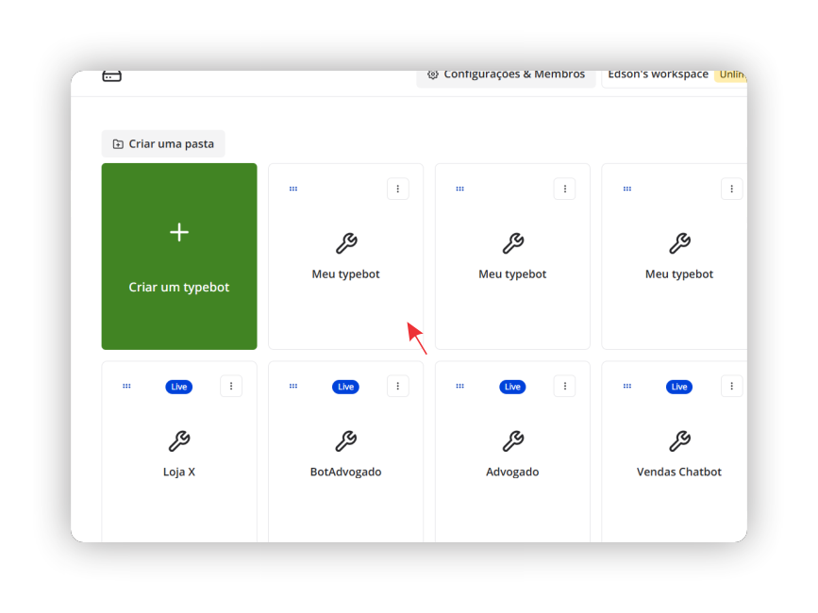
Task: Click the Criar uma pasta button
Action: click(163, 144)
